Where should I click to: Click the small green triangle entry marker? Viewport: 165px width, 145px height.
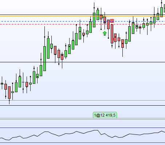pyautogui.click(x=103, y=17)
